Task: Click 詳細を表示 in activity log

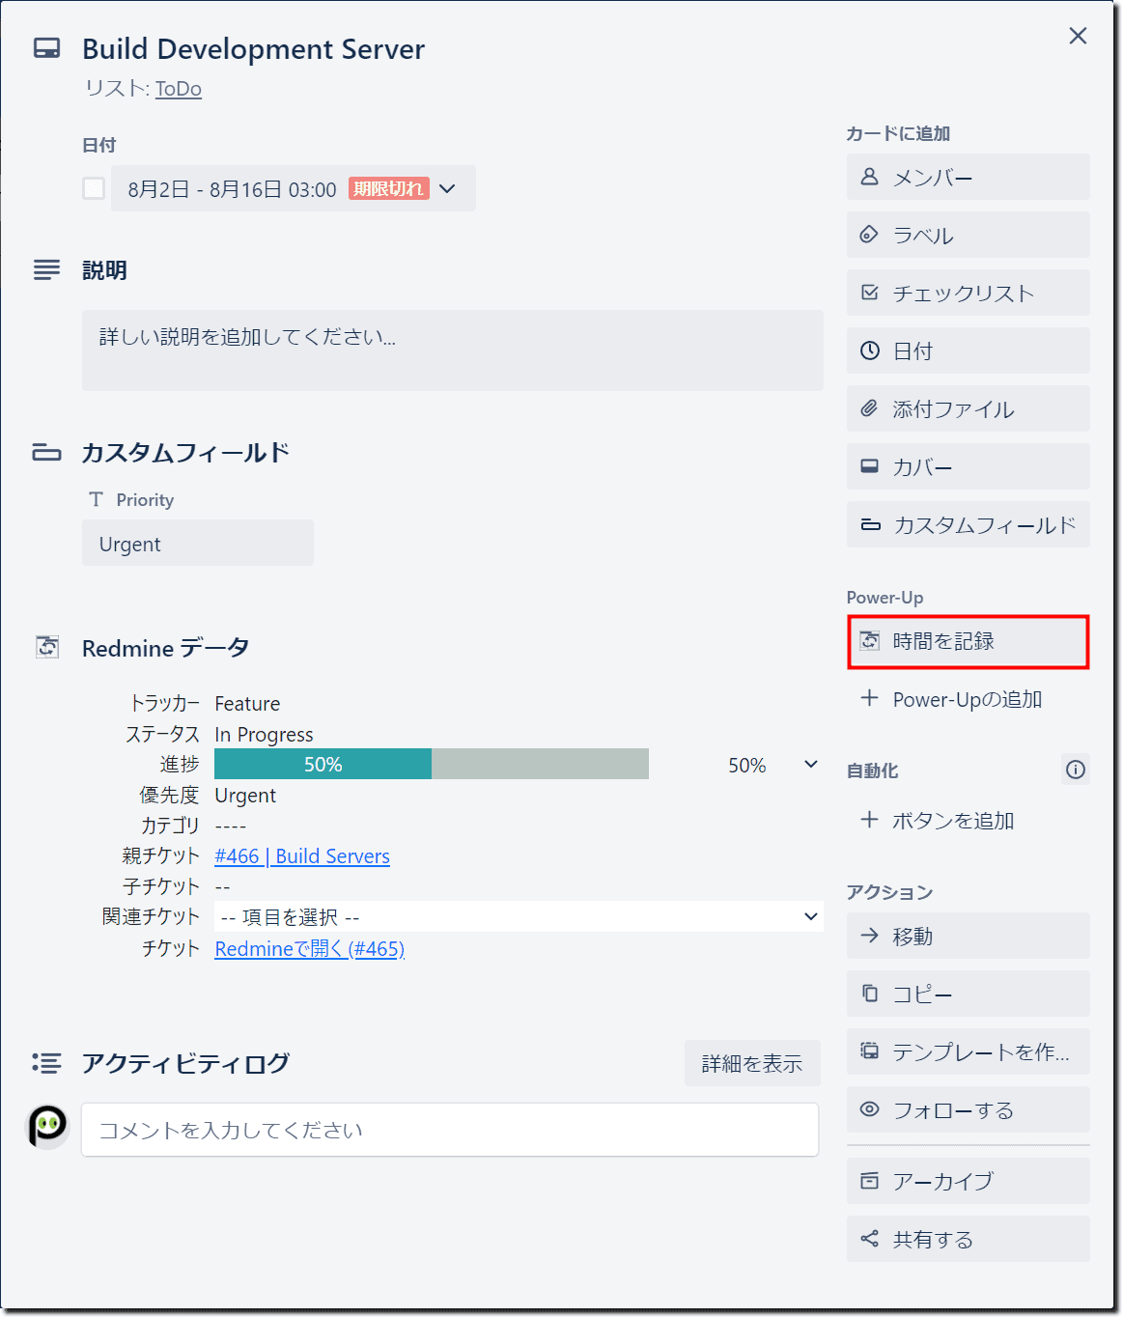Action: pos(752,1063)
